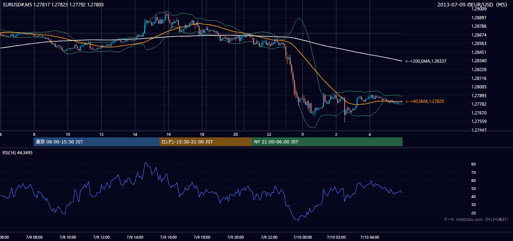
Task: Click price axis value 1.28786
Action: 478,26
